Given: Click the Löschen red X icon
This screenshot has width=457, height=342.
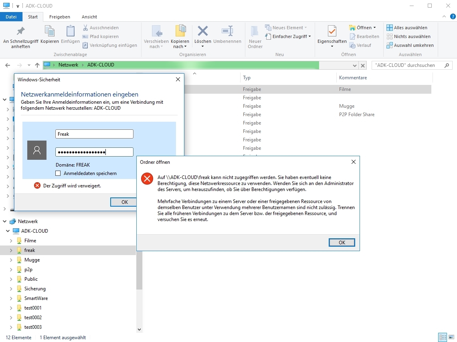Looking at the screenshot, I should [202, 31].
